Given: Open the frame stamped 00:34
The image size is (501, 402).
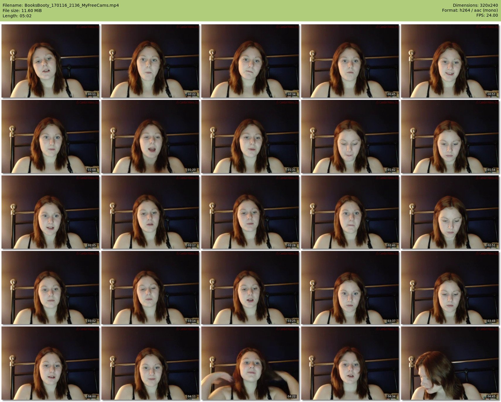Looking at the screenshot, I should pyautogui.click(x=250, y=61).
